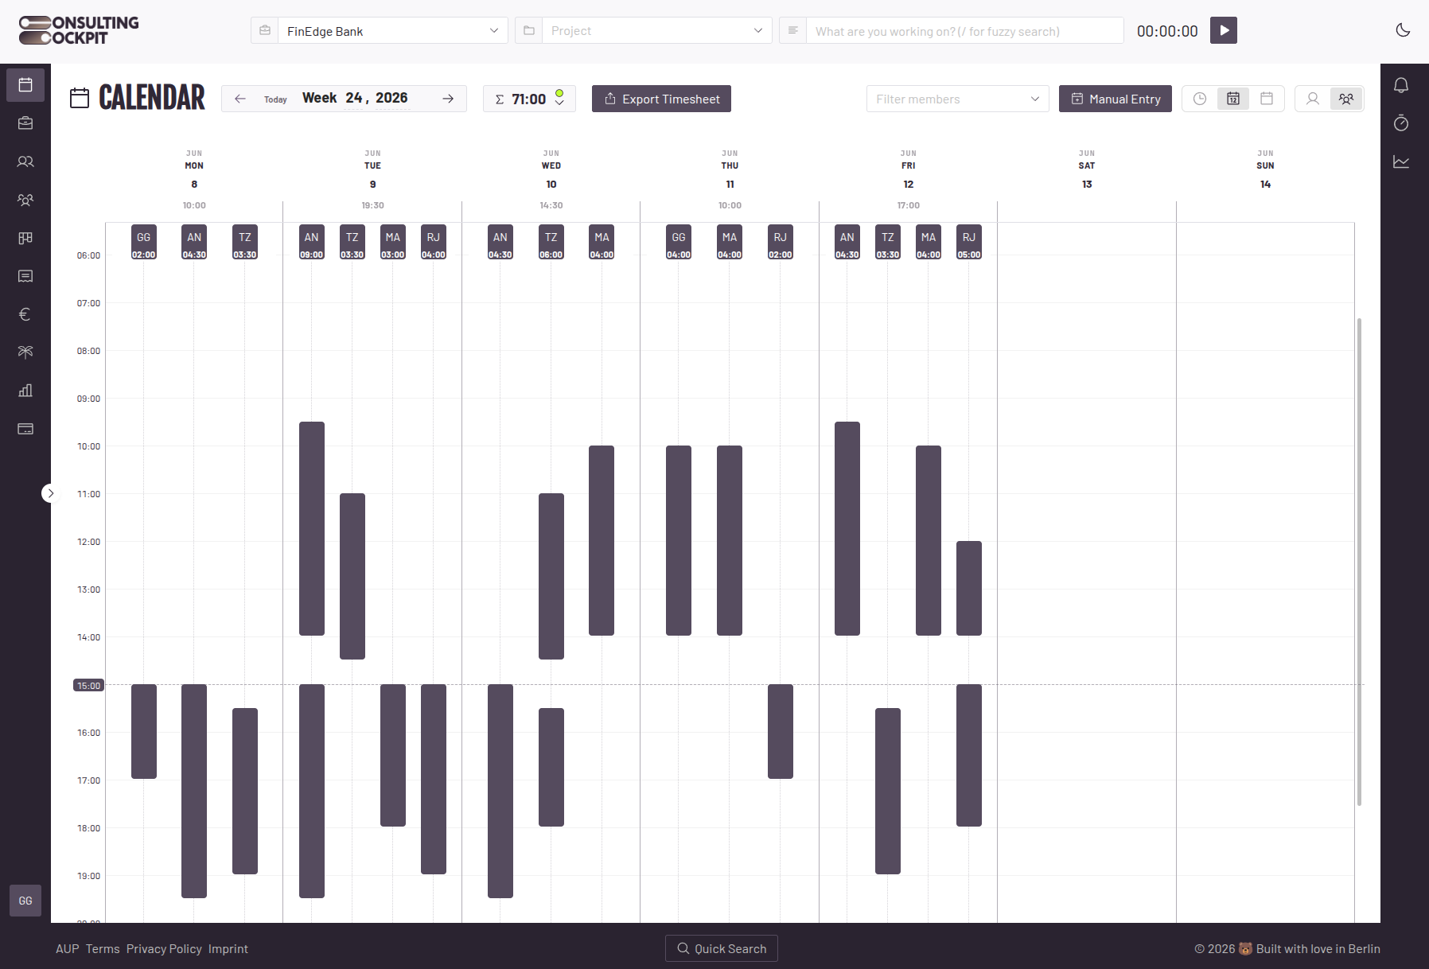Screen dimensions: 1429x969
Task: Click the calendar vertical scrollbar
Action: [x=1359, y=562]
